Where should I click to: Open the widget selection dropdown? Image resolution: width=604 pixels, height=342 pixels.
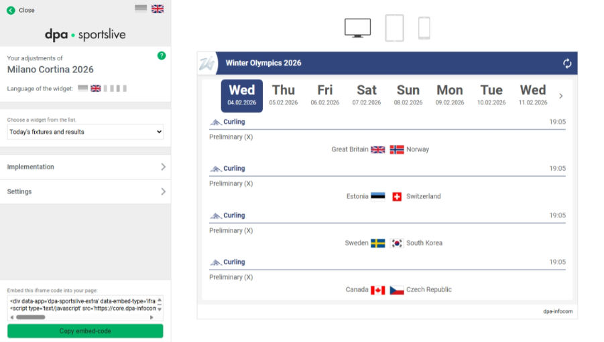tap(85, 132)
